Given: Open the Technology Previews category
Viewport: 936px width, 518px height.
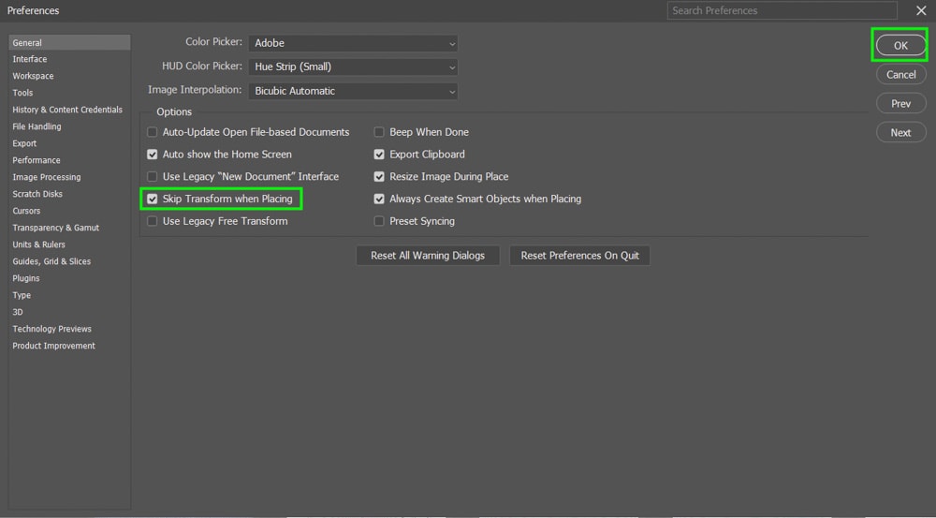Looking at the screenshot, I should pos(51,329).
